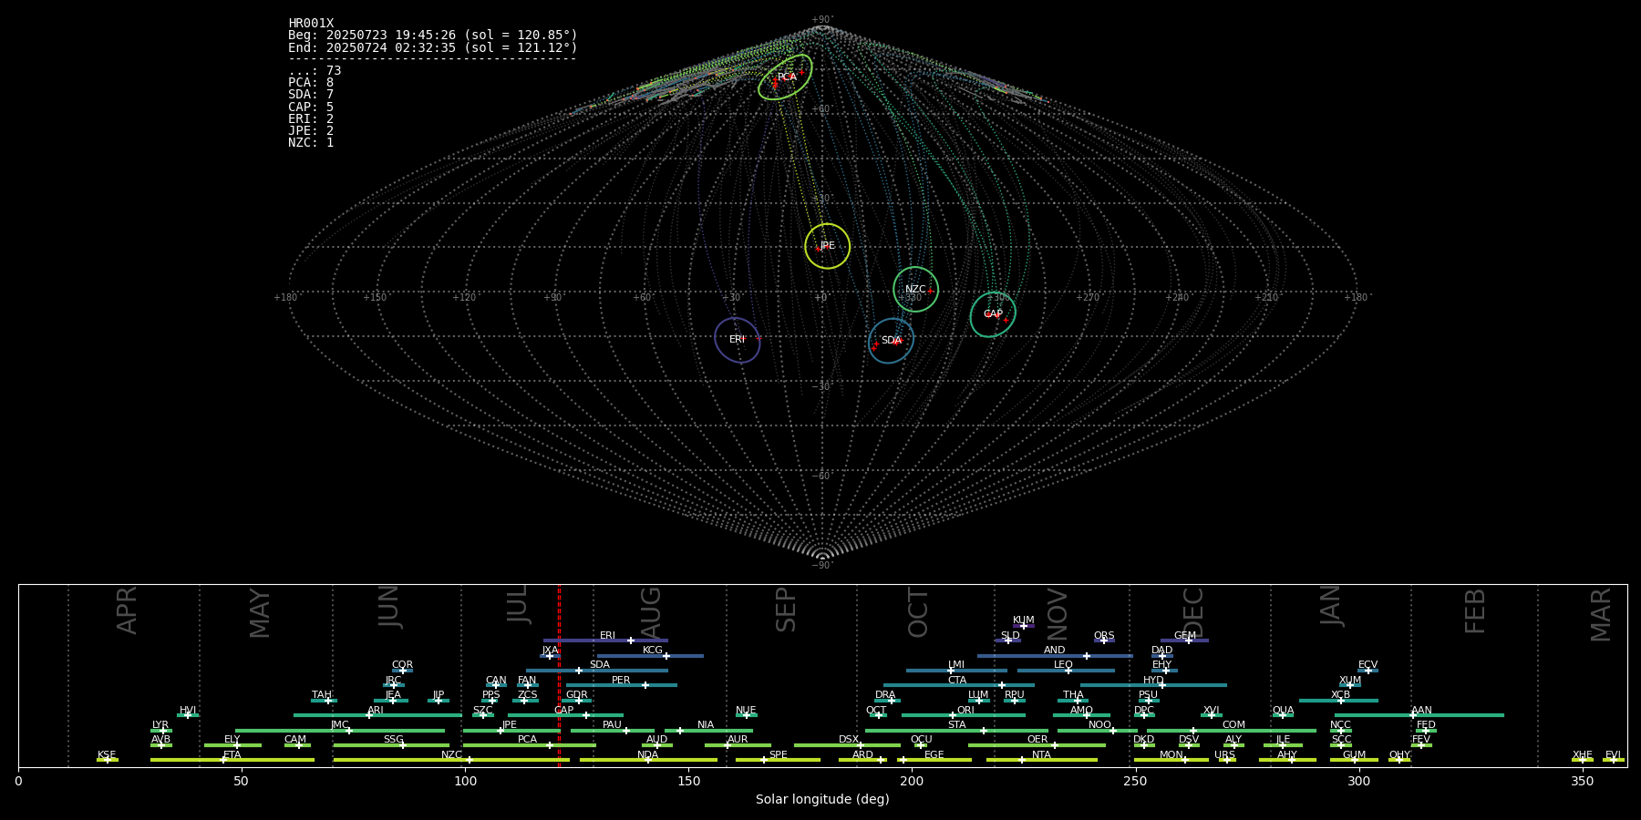The height and width of the screenshot is (820, 1641).
Task: Click the KCG shower bar in the timeline
Action: tap(650, 656)
